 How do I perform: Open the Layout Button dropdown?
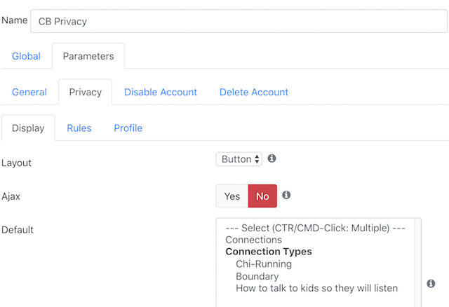[239, 159]
